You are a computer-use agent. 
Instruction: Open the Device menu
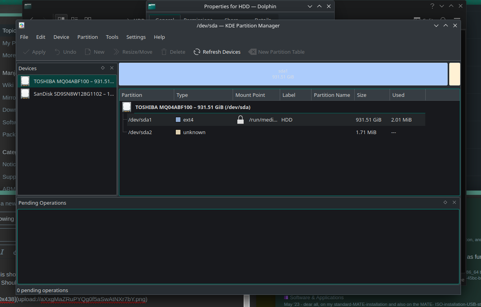pyautogui.click(x=61, y=37)
